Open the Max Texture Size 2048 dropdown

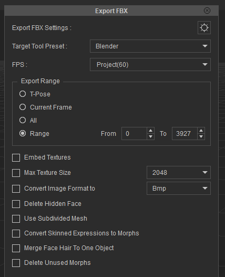coord(179,172)
